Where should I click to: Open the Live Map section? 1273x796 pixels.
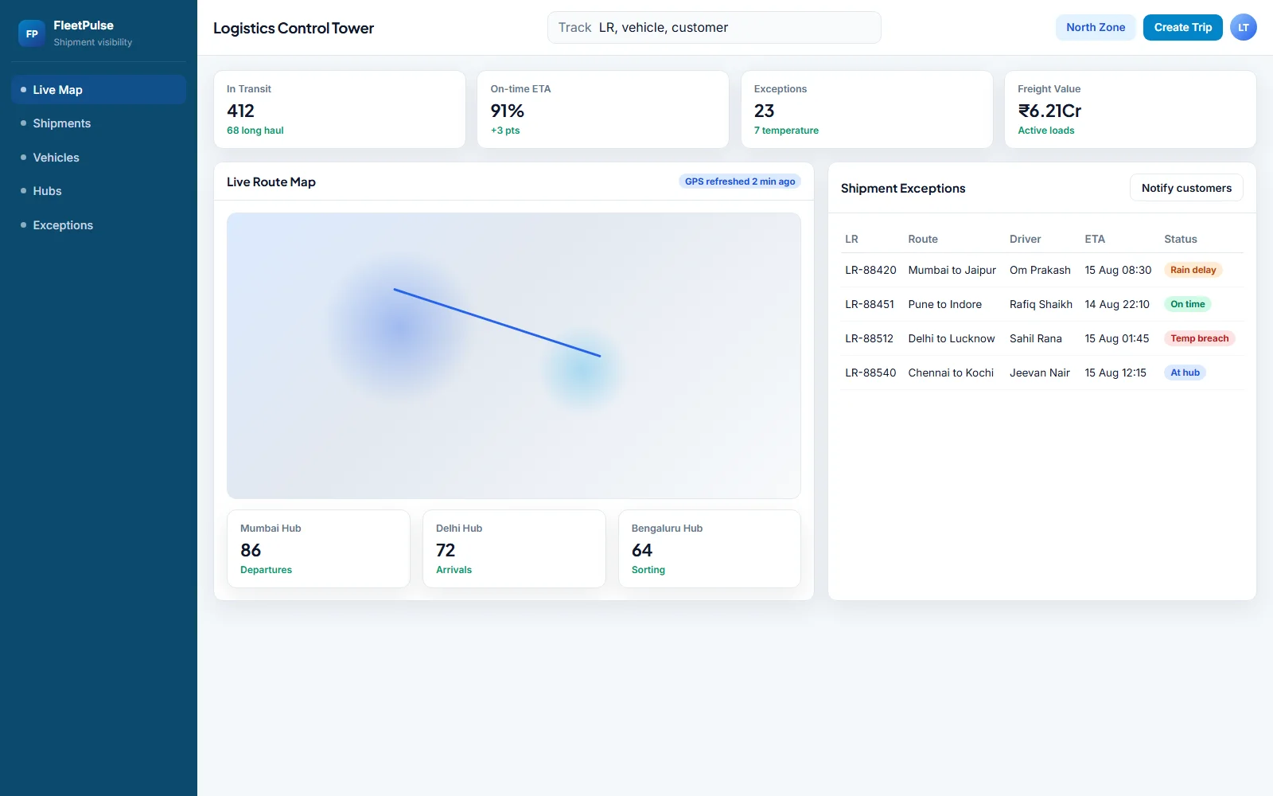tap(99, 90)
